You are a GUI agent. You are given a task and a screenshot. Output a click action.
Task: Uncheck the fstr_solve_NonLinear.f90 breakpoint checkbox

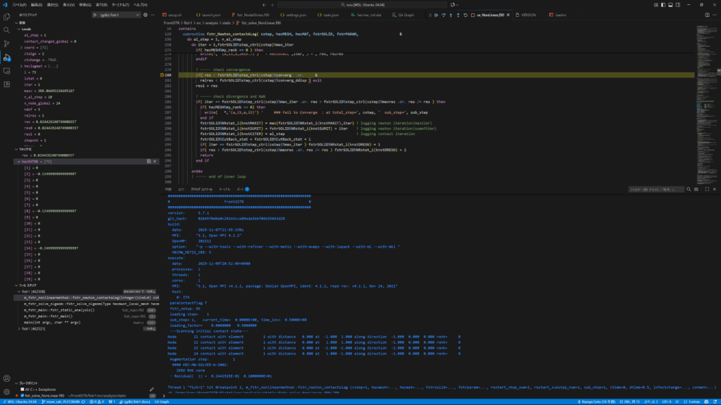(20, 395)
